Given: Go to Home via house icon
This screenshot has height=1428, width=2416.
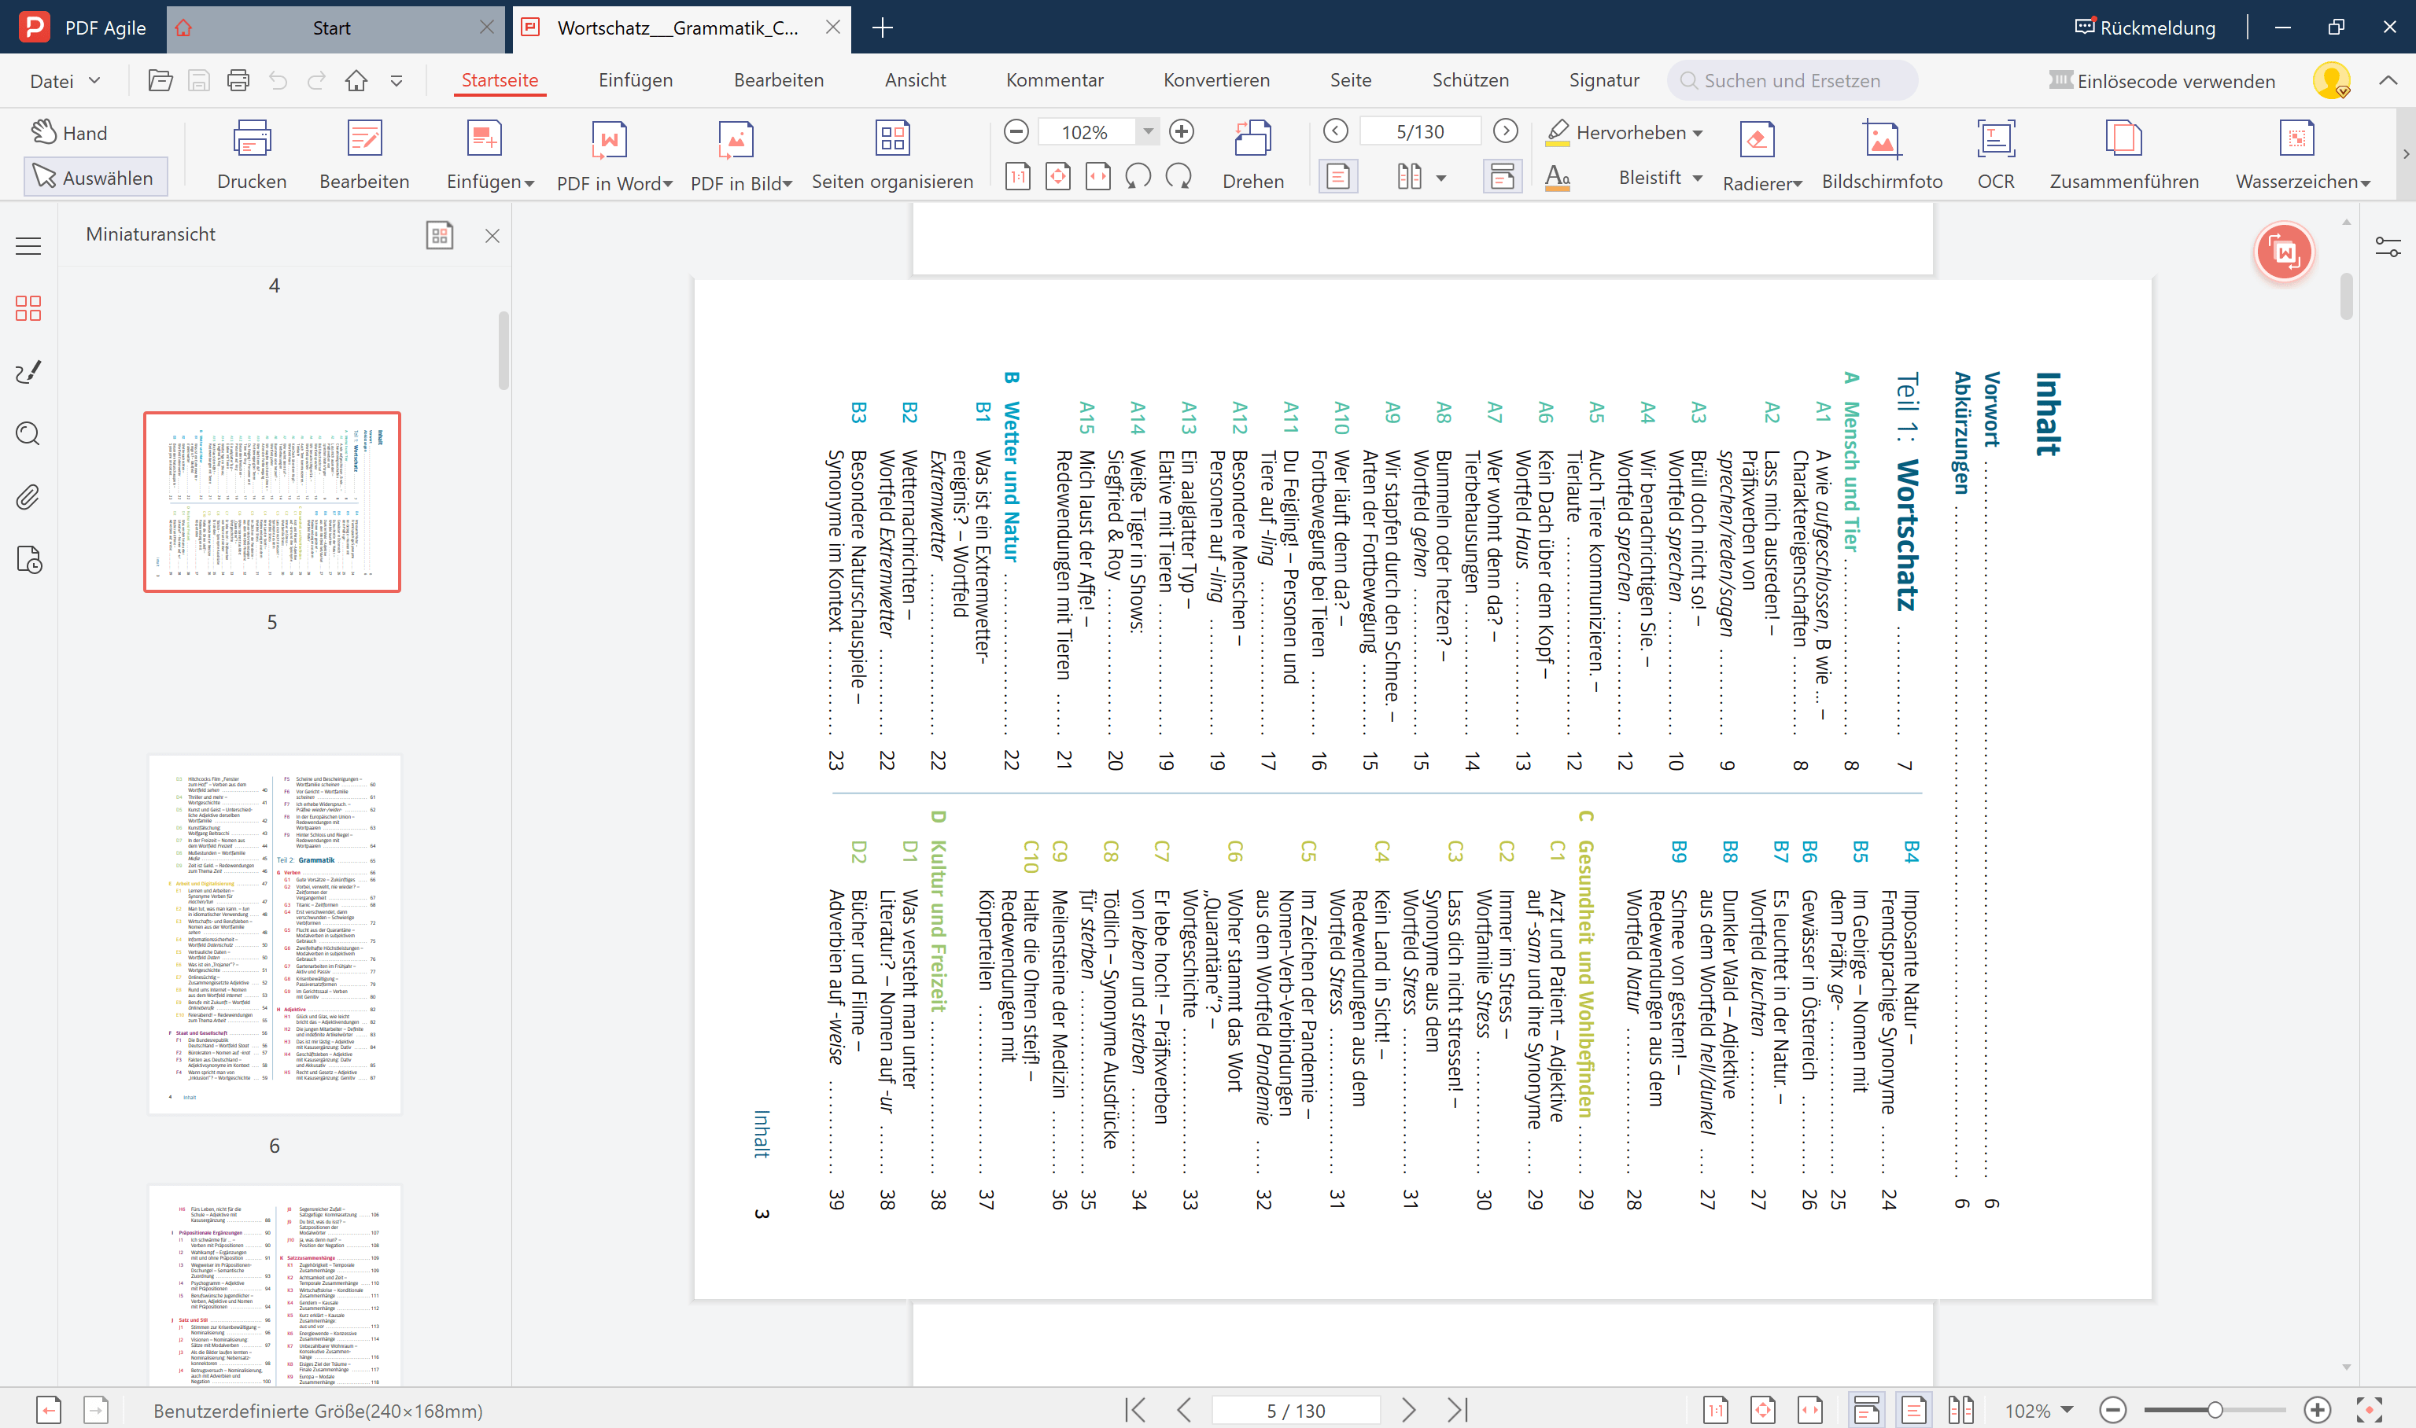Looking at the screenshot, I should coord(356,81).
